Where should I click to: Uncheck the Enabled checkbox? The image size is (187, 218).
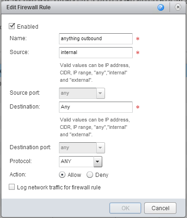12,26
